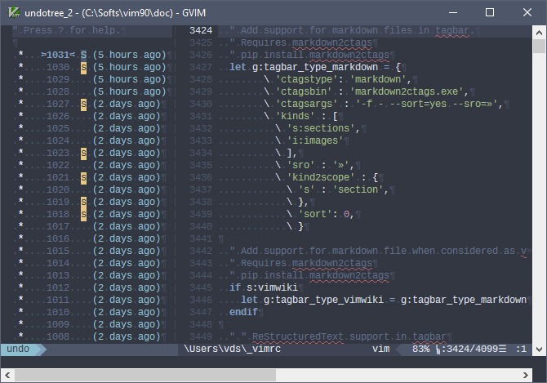Click 'vim' filetype indicator in status line

tap(380, 349)
